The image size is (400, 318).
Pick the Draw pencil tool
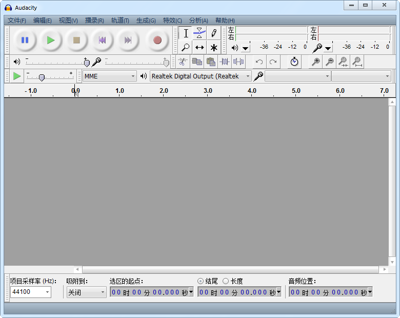[x=214, y=33]
